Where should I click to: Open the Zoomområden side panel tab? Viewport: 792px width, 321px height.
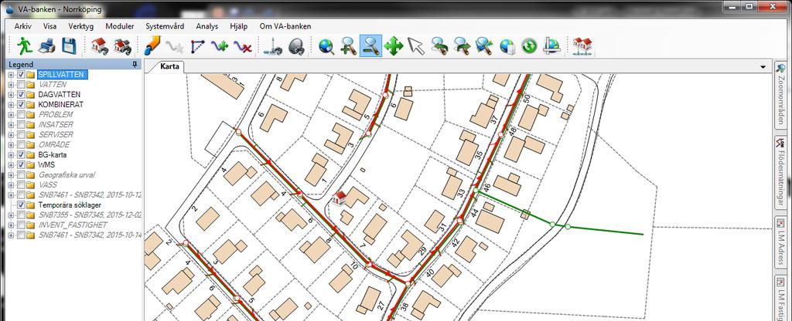781,94
